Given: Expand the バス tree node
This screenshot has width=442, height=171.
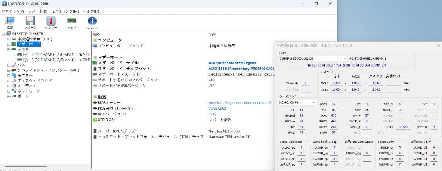Looking at the screenshot, I should [9, 65].
